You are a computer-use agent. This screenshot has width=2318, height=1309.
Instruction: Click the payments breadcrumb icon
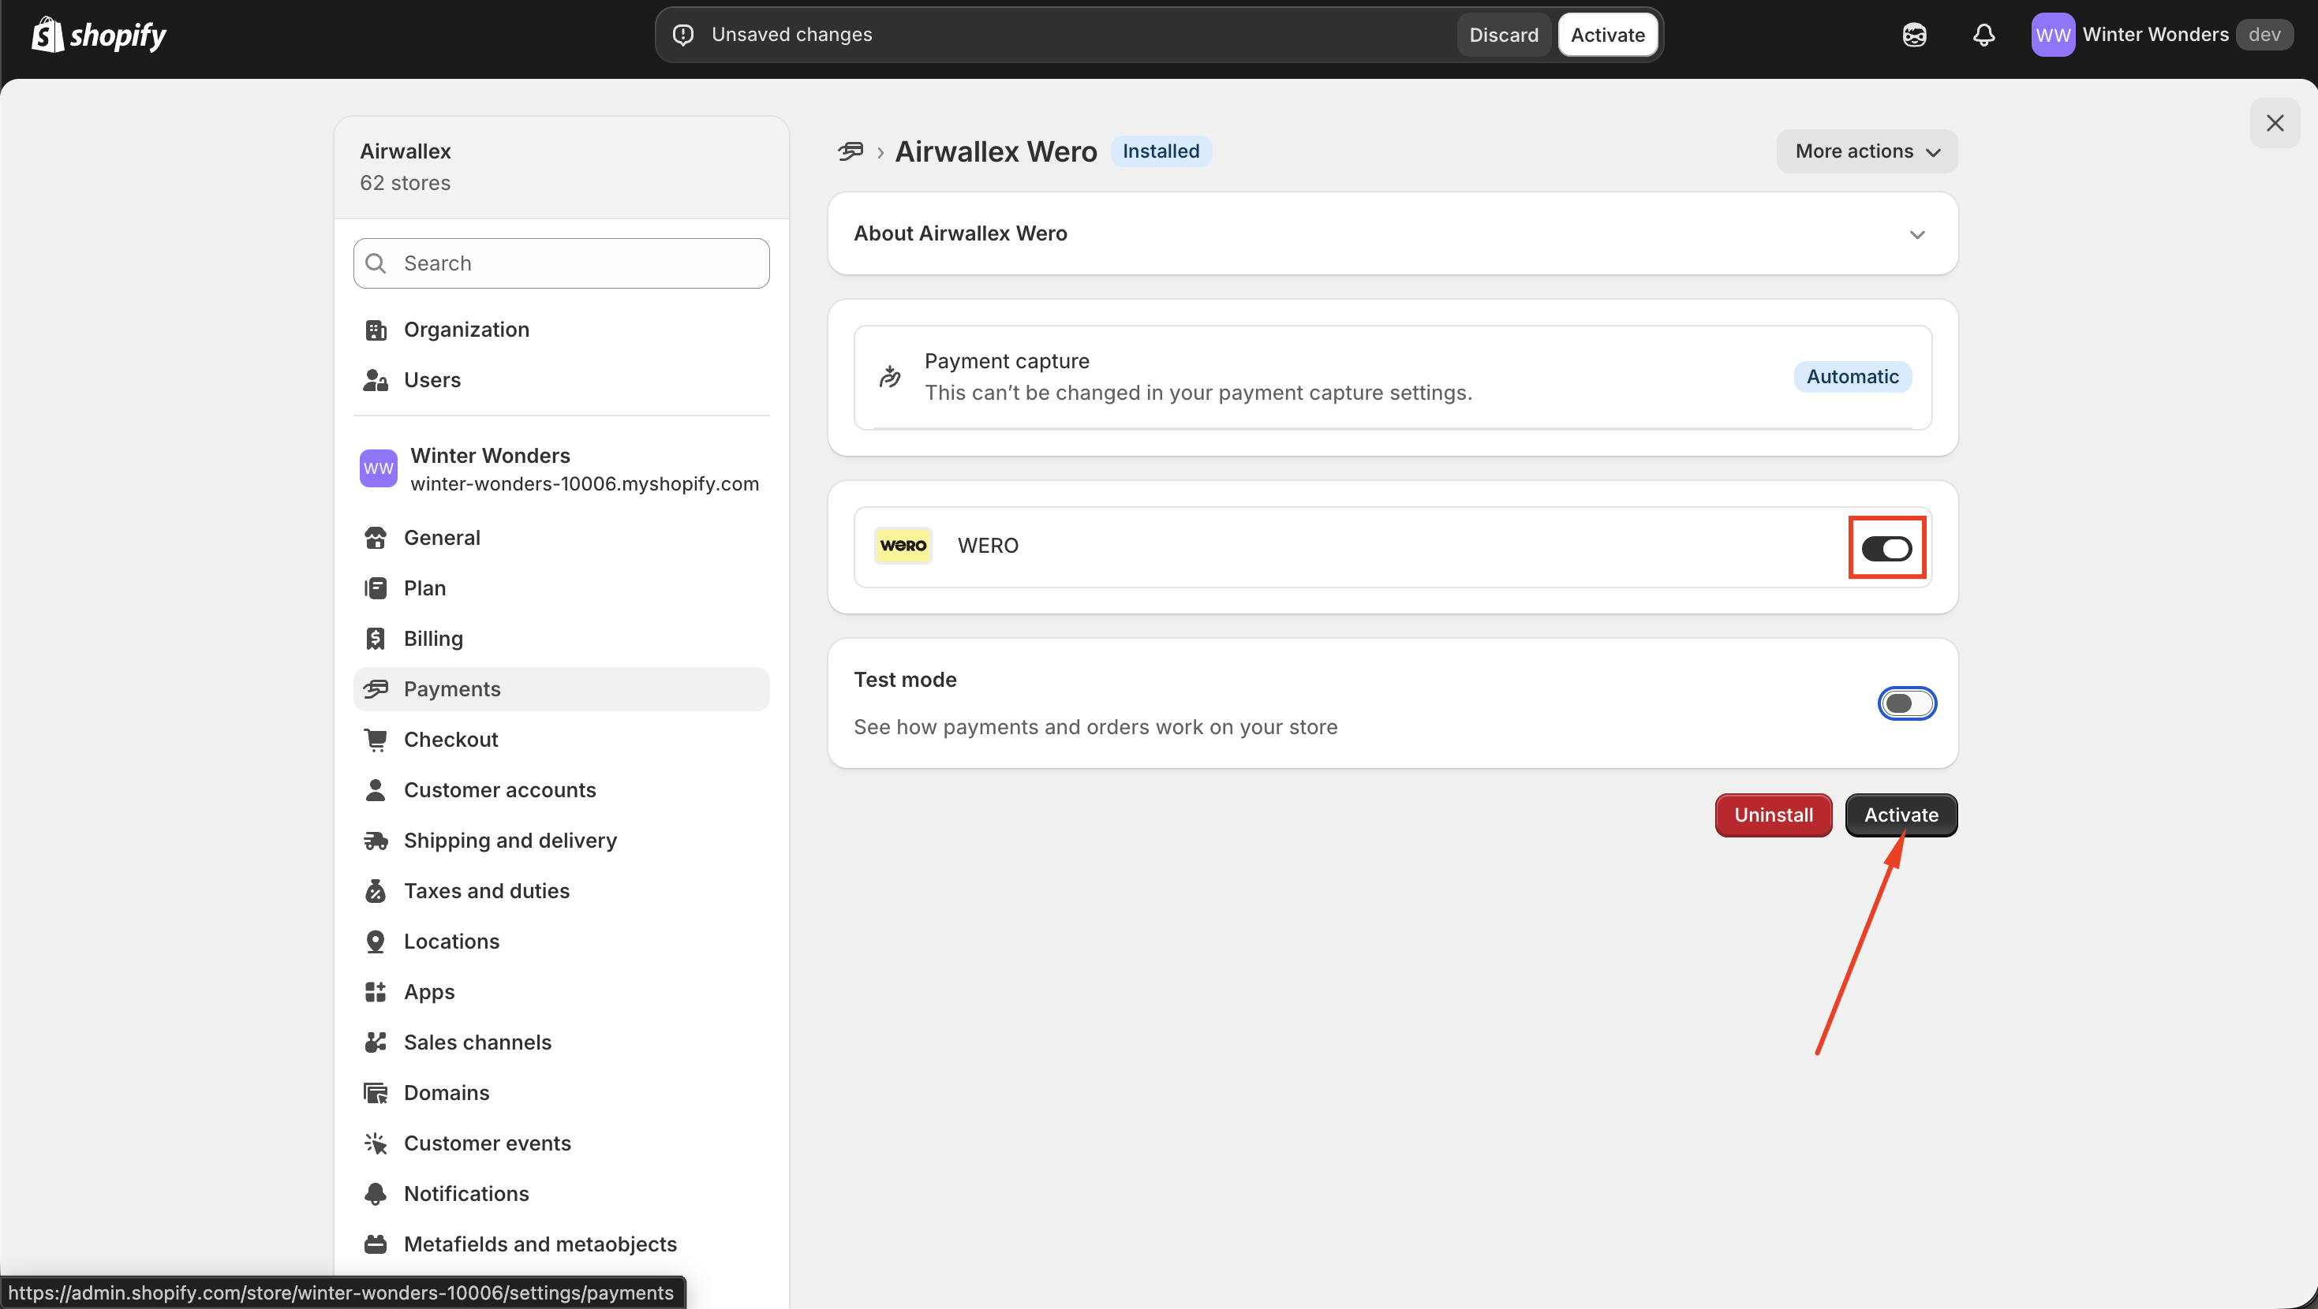[851, 151]
